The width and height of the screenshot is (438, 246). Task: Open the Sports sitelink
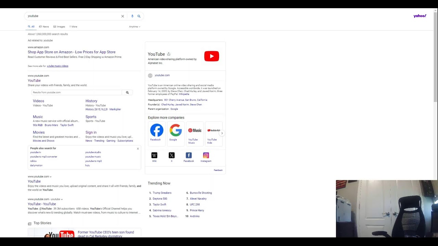(x=91, y=117)
